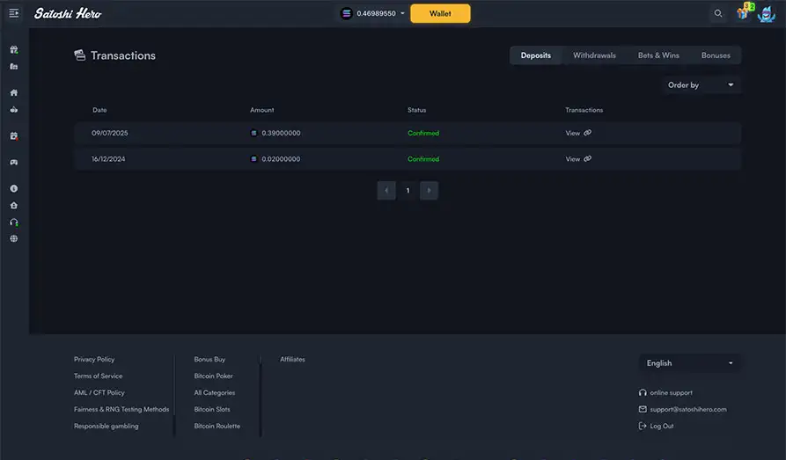This screenshot has height=460, width=786.
Task: Expand the sidebar menu toggle icon
Action: 14,13
